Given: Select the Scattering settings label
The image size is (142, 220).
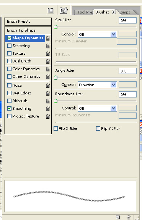Looking at the screenshot, I should click(x=21, y=46).
